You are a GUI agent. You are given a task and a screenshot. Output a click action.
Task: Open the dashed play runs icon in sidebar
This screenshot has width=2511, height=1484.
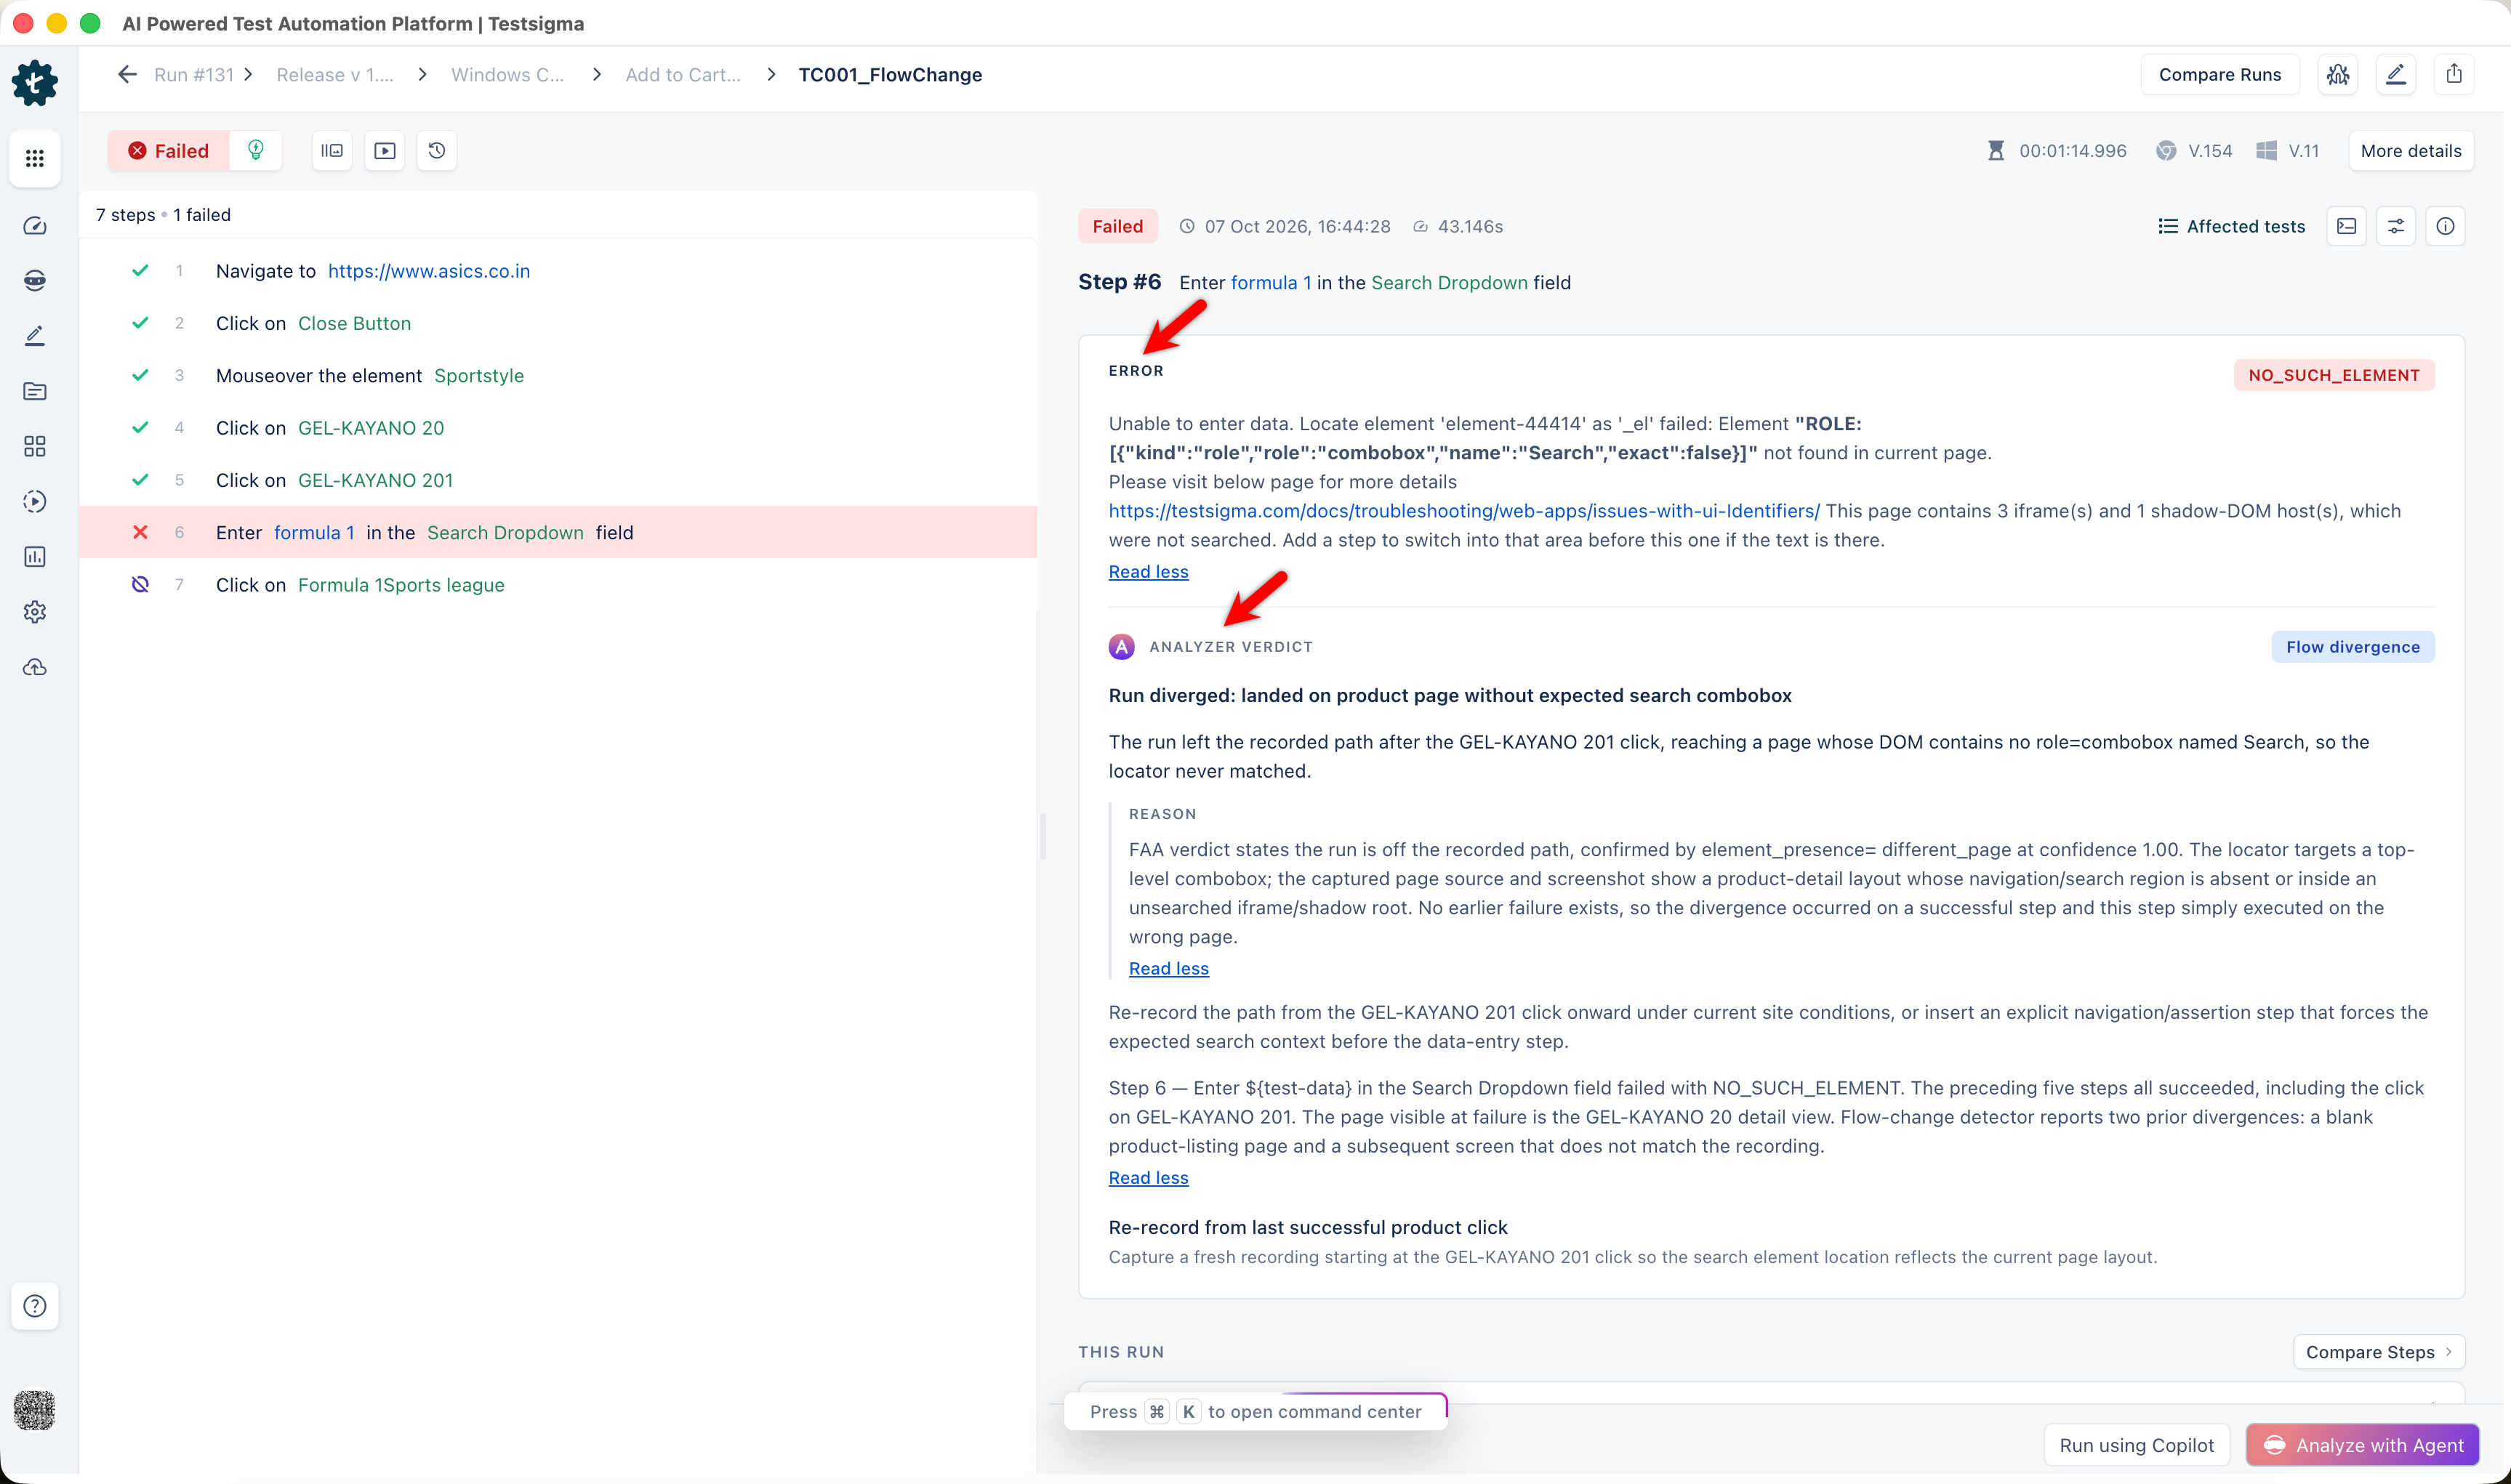pos(35,501)
